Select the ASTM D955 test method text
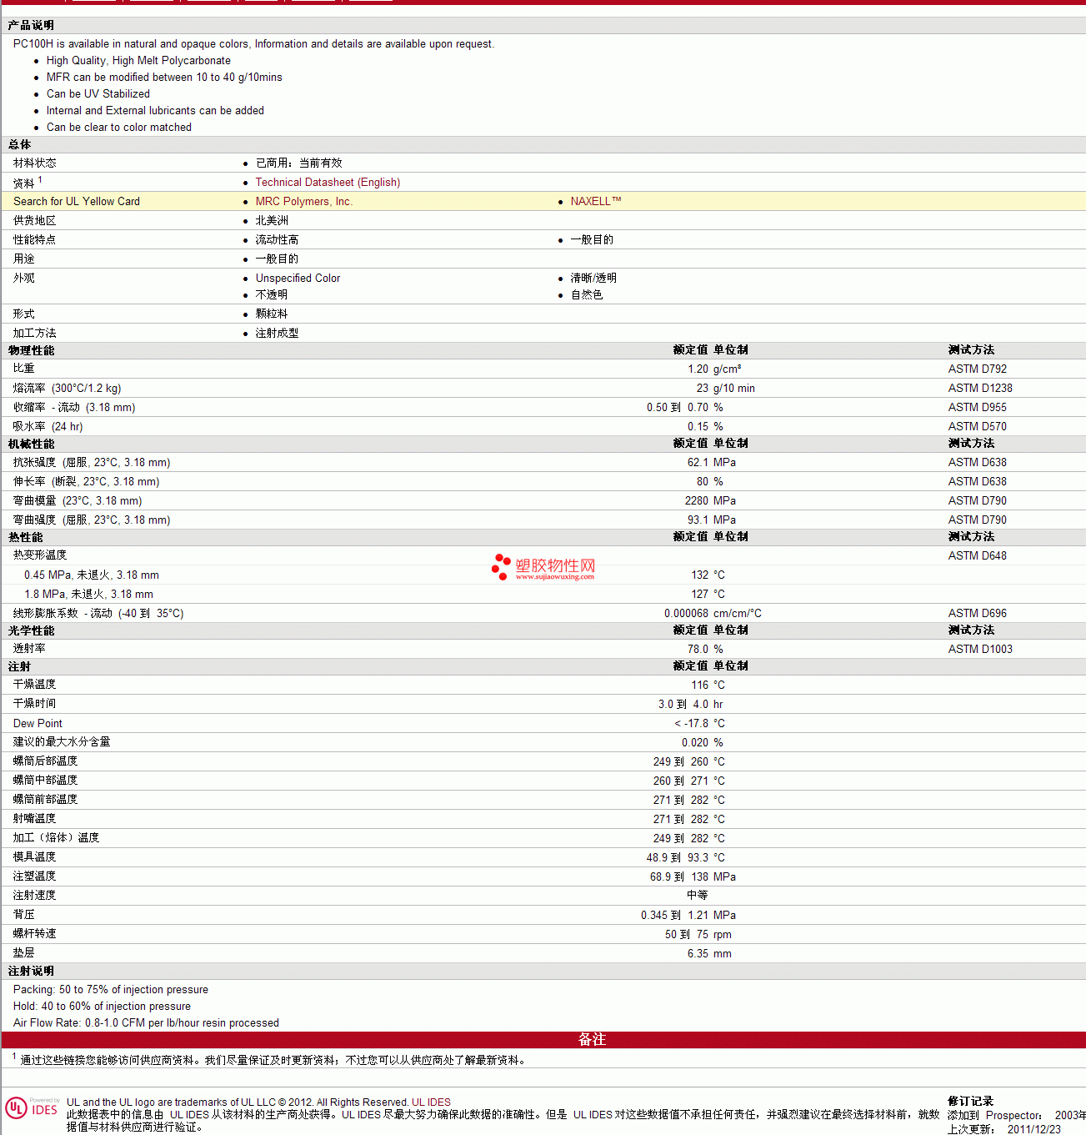Screen dimensions: 1086x1135 (977, 407)
